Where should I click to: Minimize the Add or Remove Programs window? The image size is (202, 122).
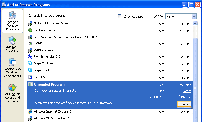pos(185,5)
